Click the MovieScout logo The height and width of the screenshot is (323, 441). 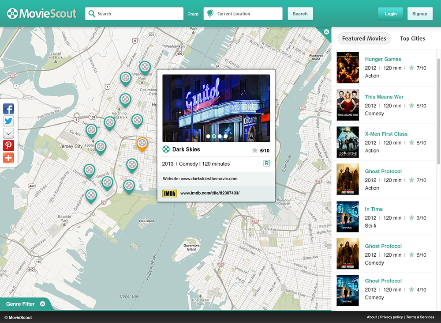tap(42, 14)
